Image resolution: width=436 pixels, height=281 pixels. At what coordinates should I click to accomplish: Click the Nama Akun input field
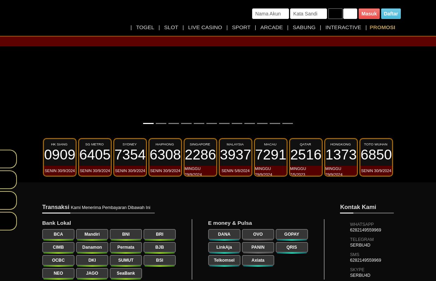point(270,14)
